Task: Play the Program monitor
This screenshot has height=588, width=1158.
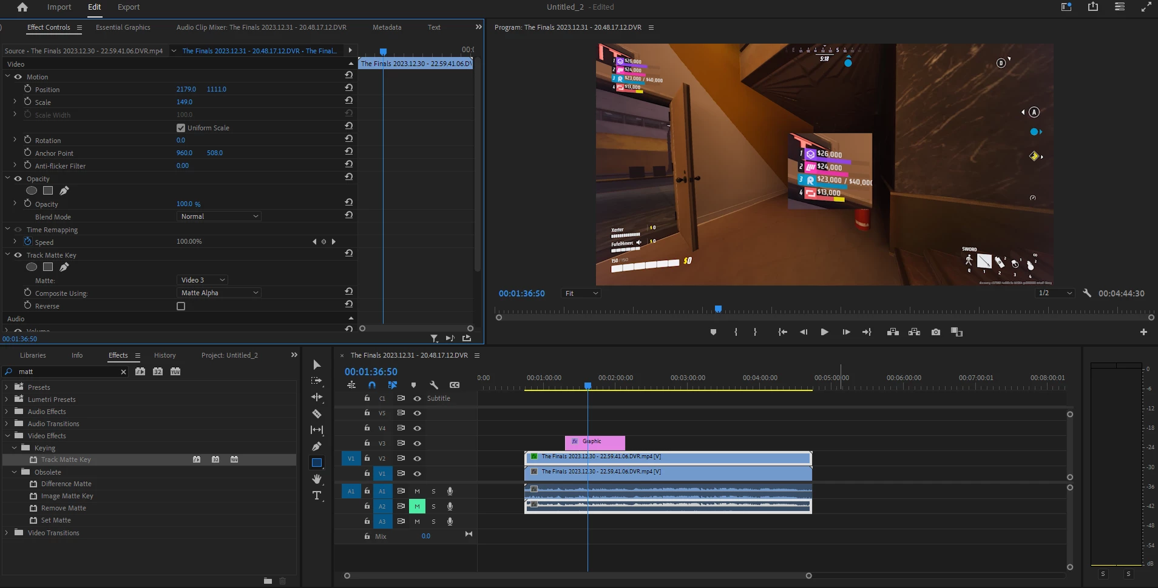Action: pyautogui.click(x=824, y=332)
